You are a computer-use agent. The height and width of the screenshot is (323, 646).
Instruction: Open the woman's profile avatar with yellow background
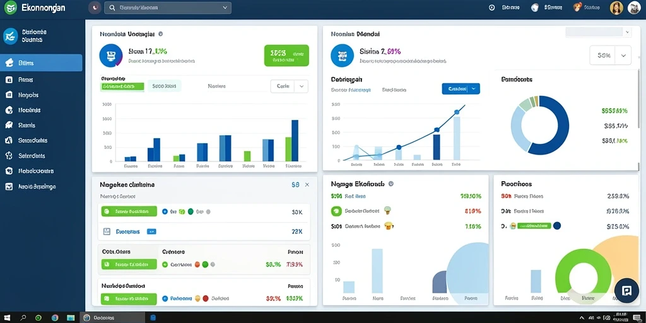(616, 8)
